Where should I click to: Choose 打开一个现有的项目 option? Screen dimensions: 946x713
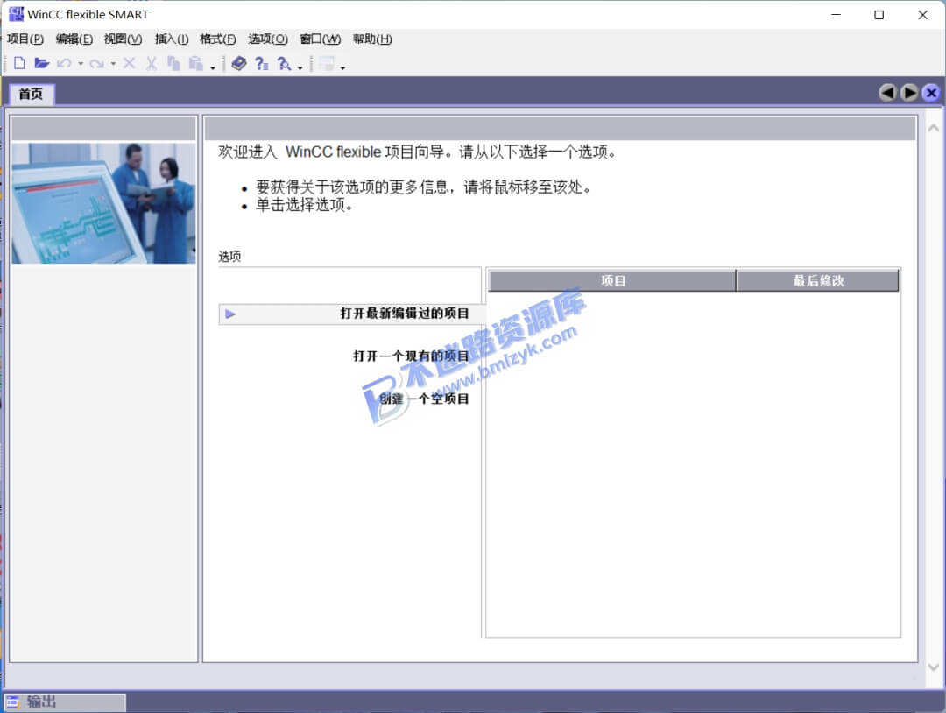(411, 356)
